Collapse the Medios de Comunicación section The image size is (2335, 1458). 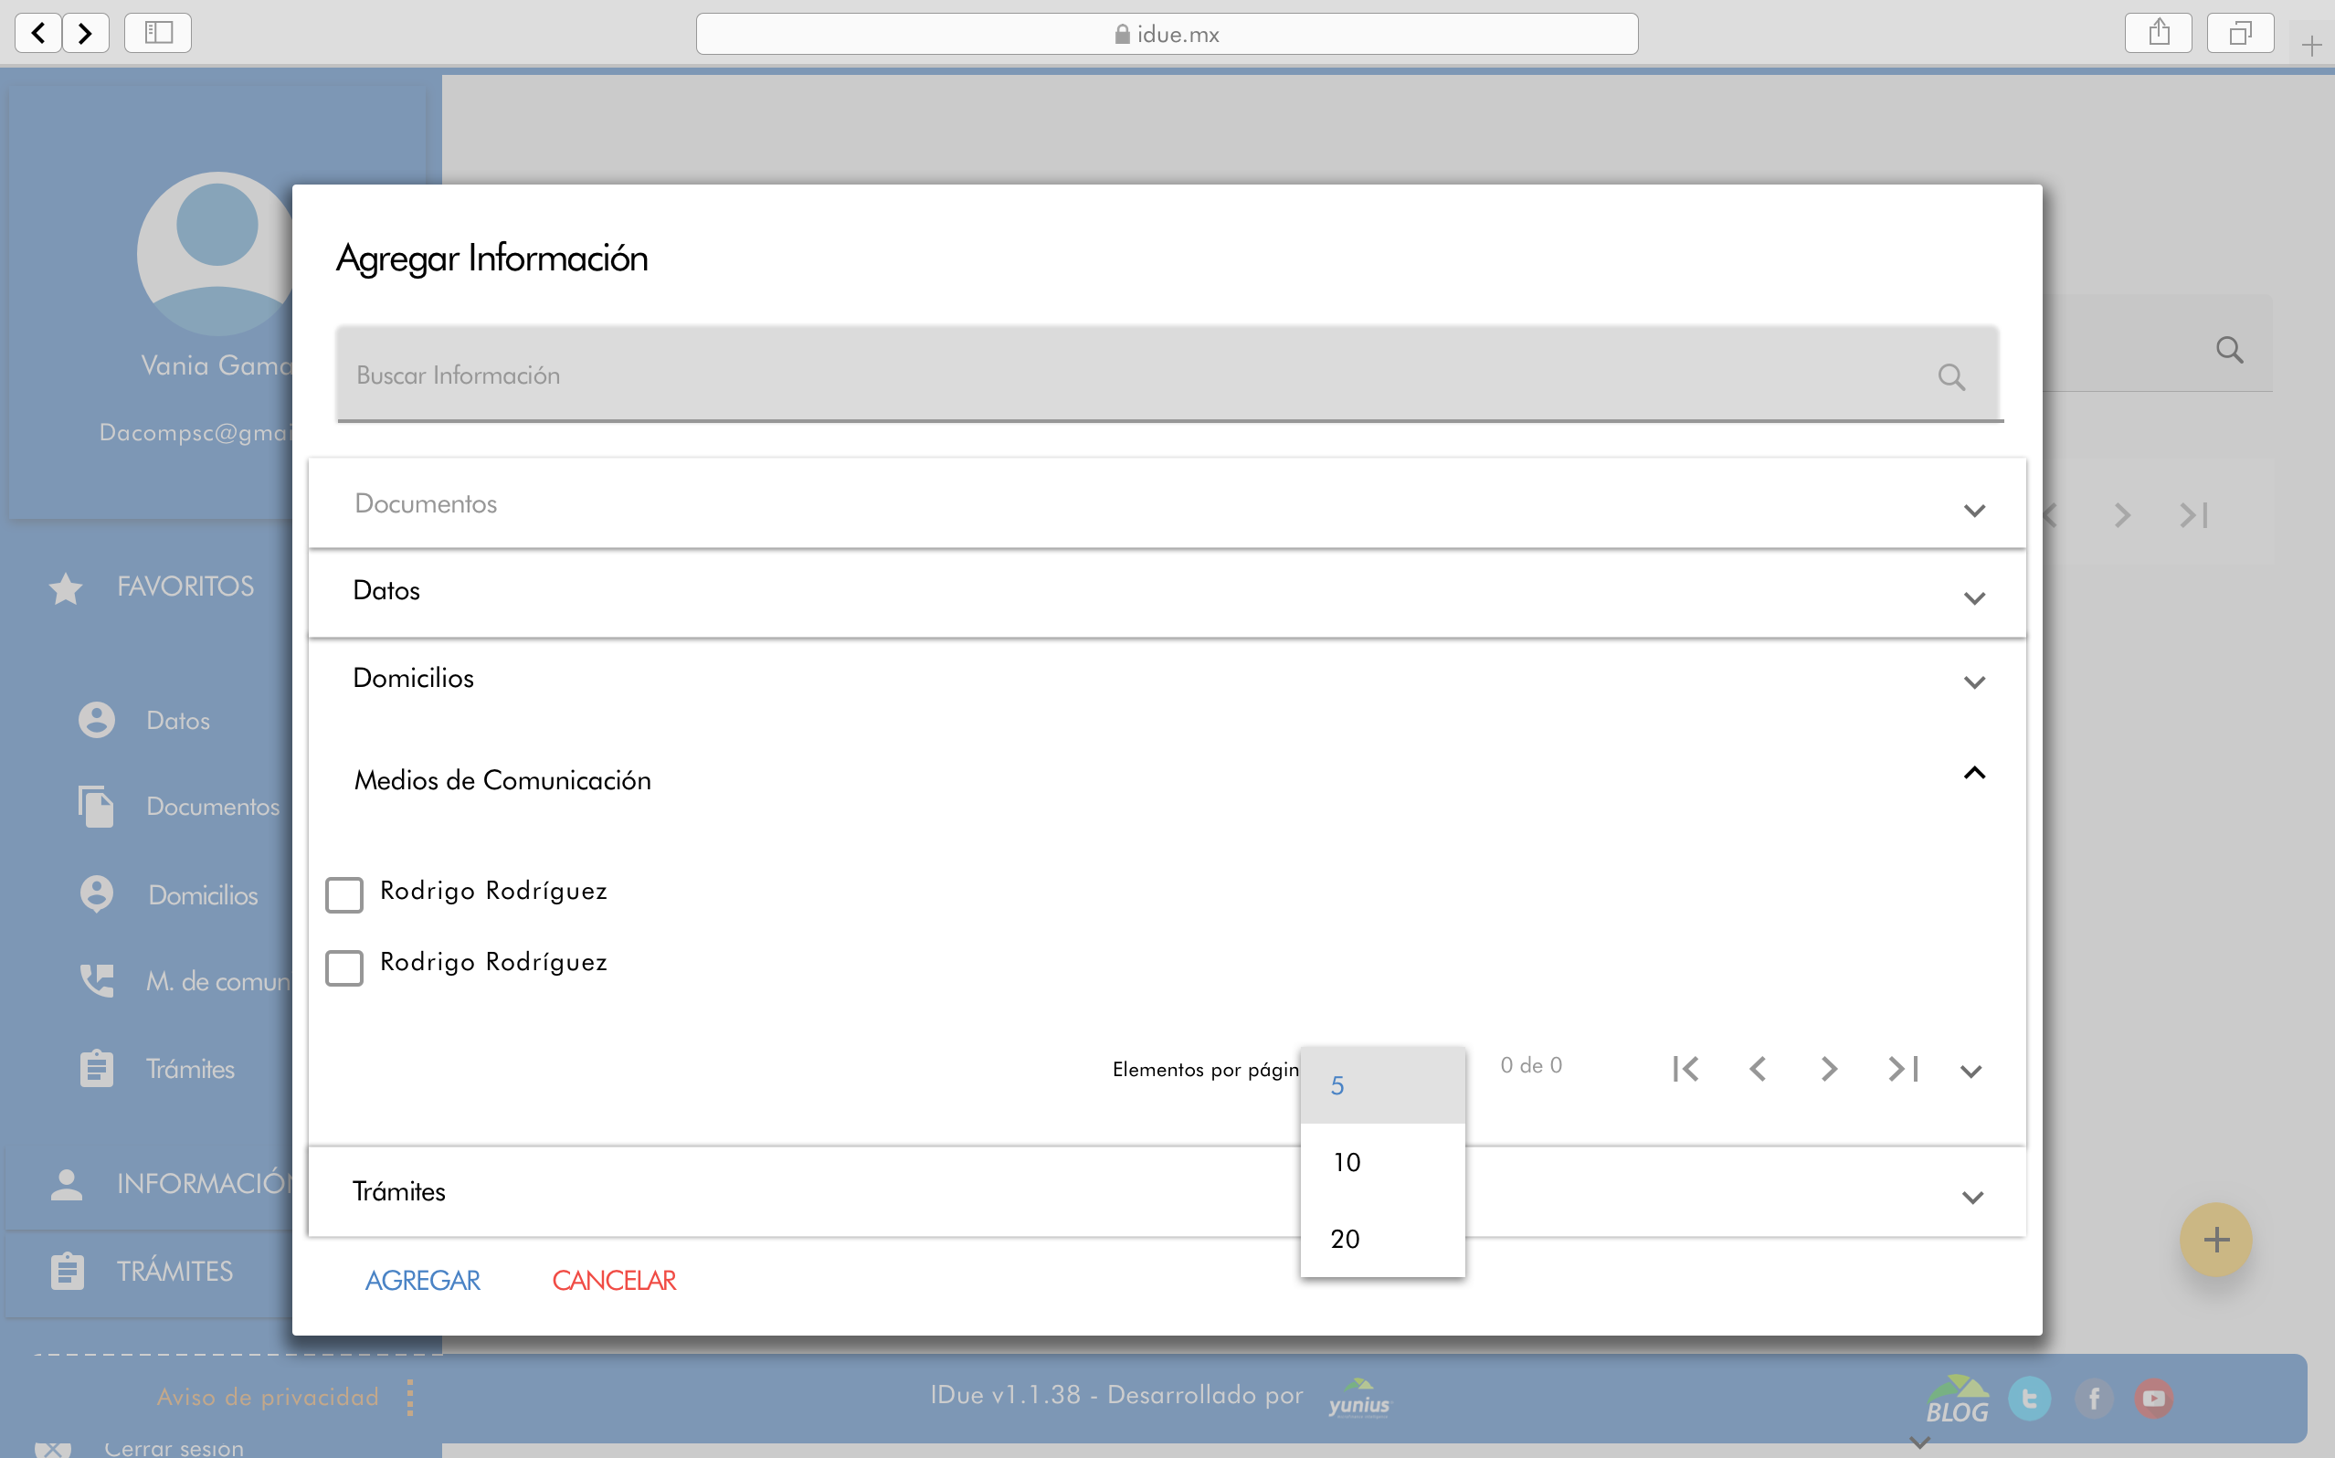[1973, 774]
